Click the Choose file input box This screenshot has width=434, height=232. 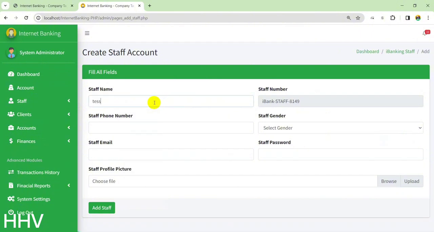point(233,181)
